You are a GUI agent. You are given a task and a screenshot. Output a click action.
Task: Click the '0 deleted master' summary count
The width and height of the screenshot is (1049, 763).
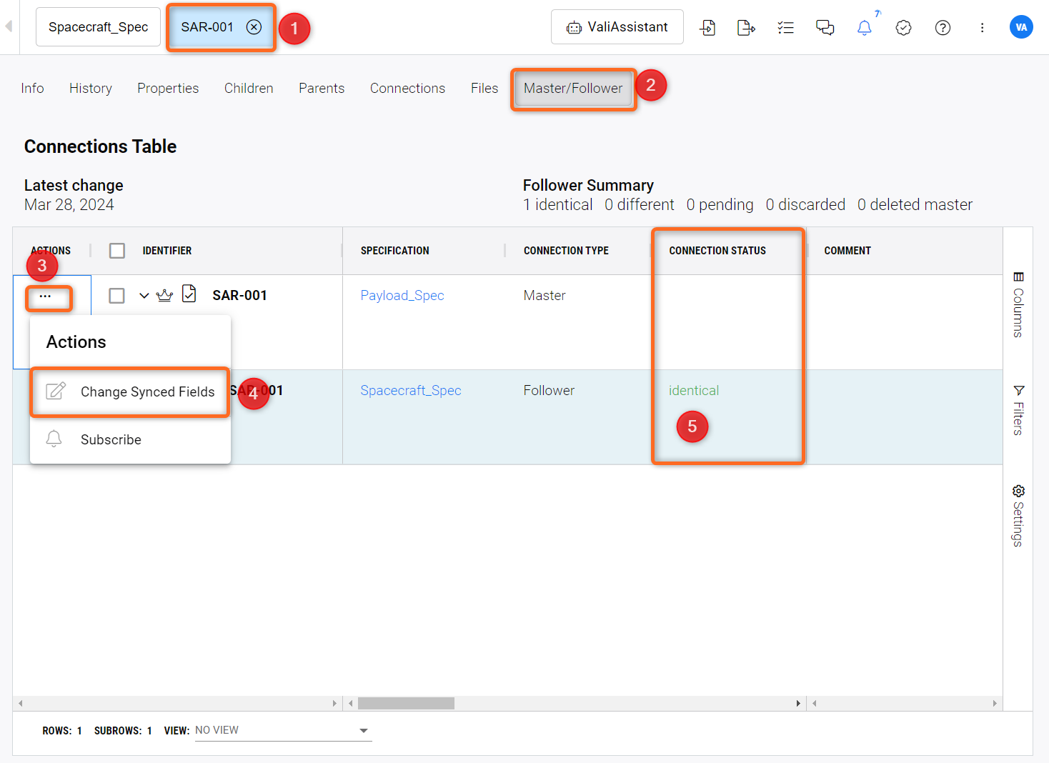pyautogui.click(x=915, y=204)
